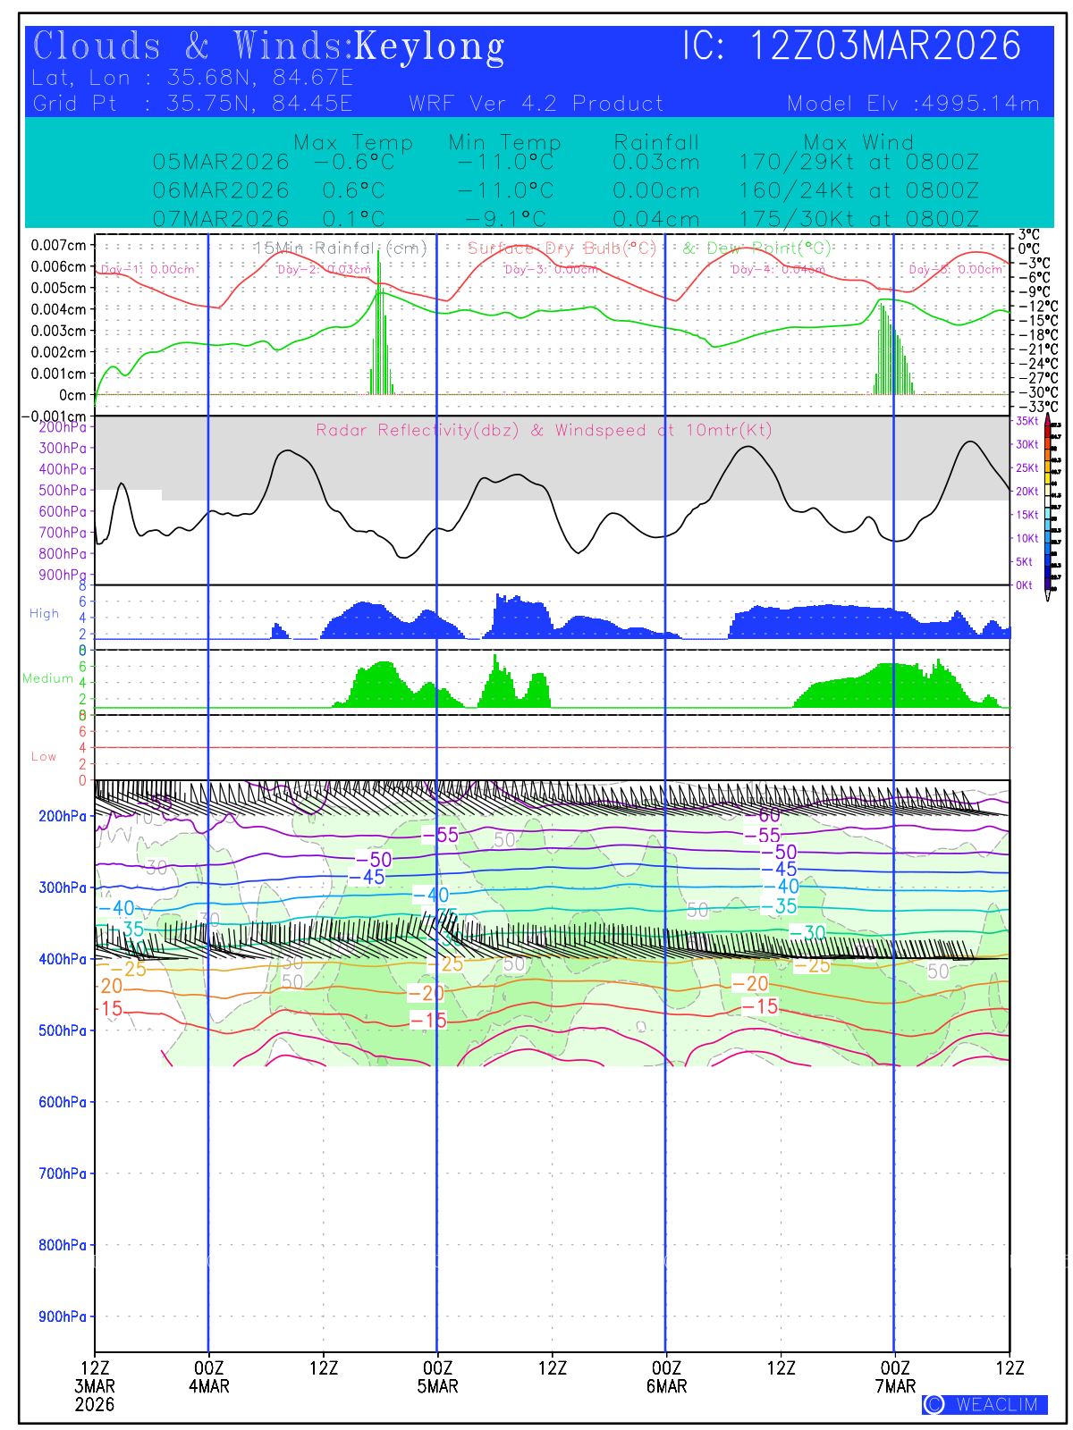
Task: Click the Dew Point legend label
Action: point(757,248)
